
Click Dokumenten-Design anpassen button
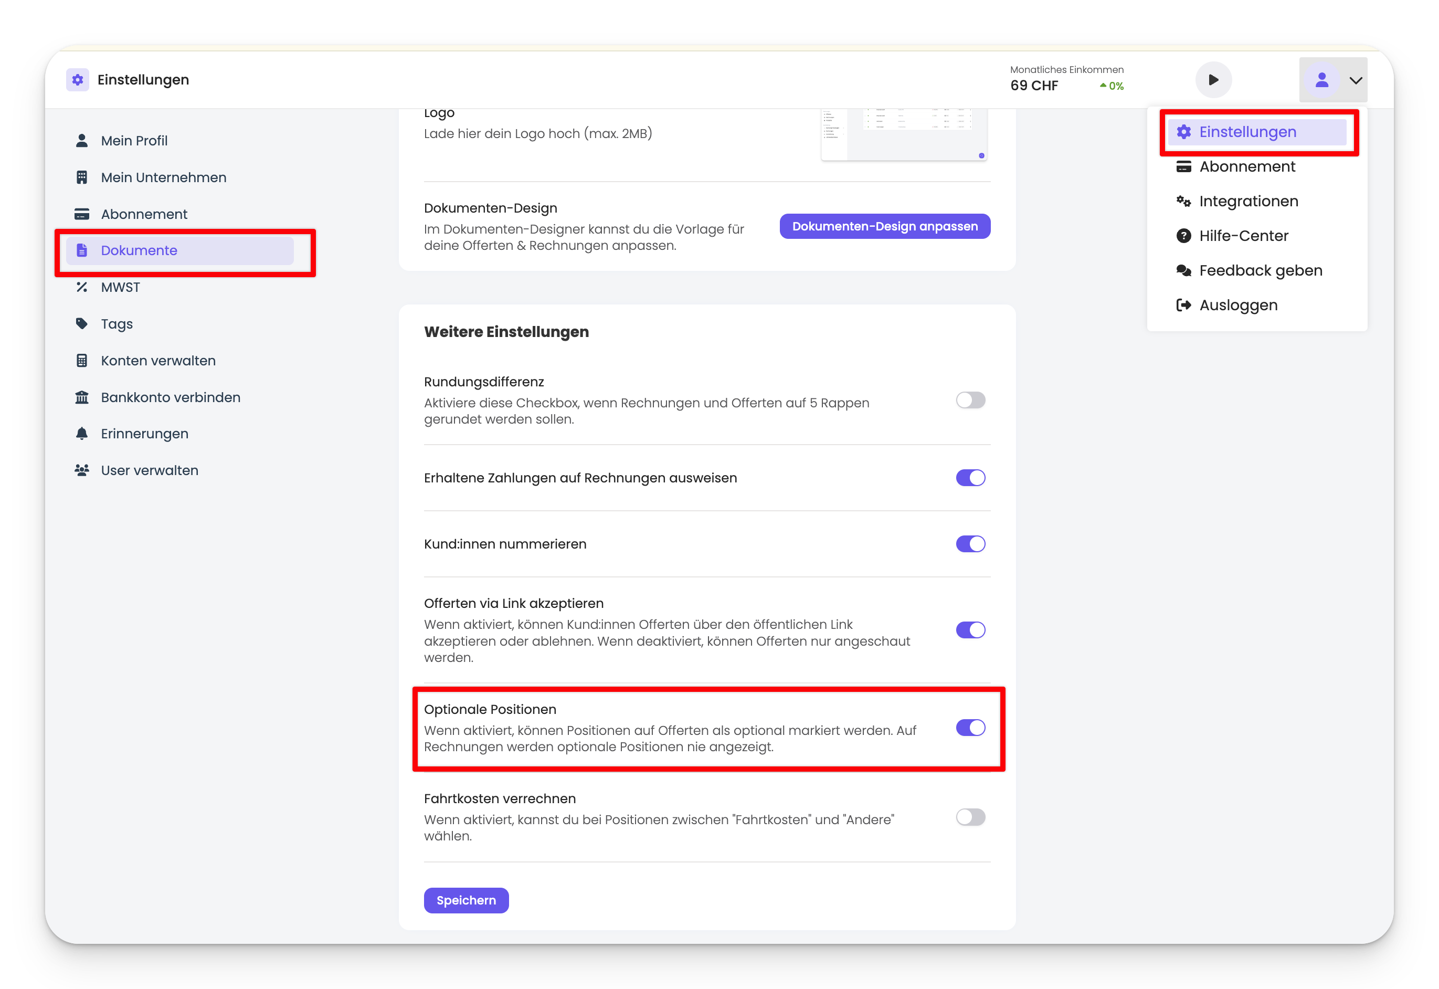point(885,226)
